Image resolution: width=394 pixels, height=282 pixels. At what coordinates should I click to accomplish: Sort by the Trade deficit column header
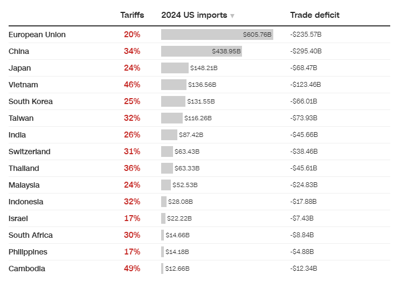pos(315,15)
